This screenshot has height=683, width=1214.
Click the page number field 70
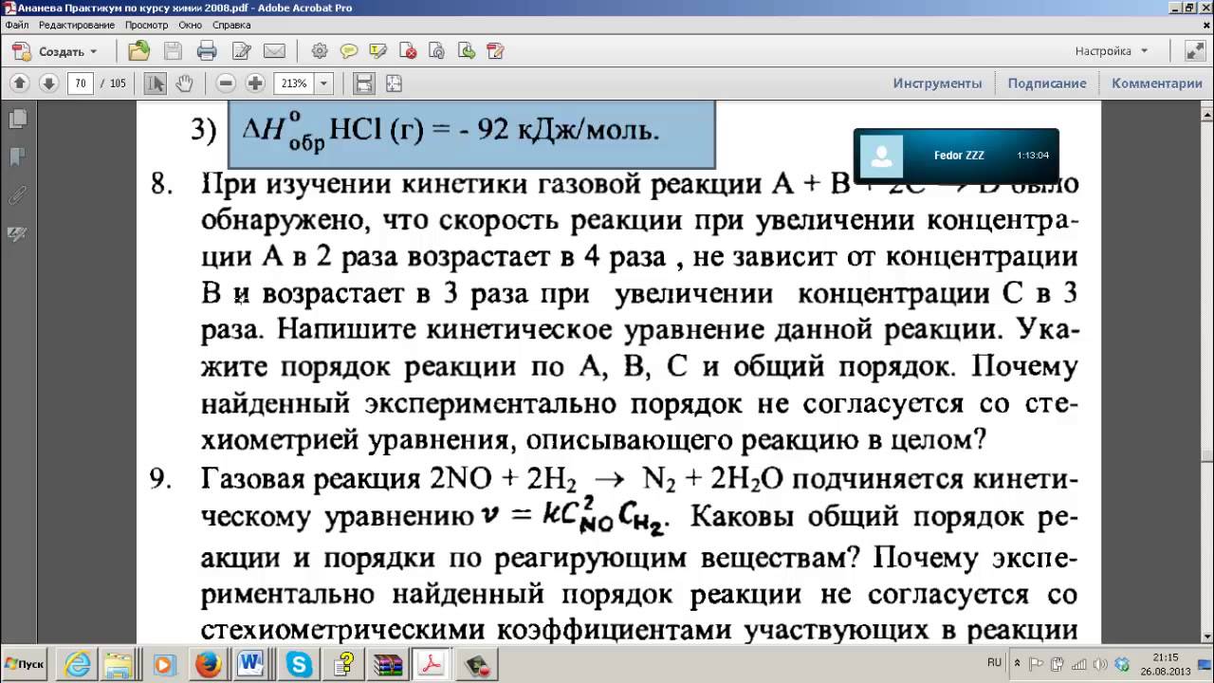pyautogui.click(x=80, y=83)
